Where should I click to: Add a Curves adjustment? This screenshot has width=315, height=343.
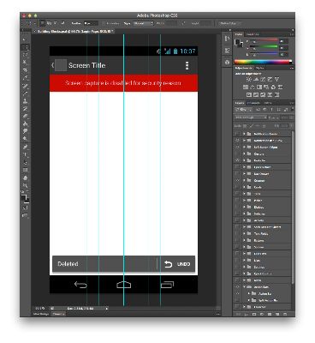[263, 79]
